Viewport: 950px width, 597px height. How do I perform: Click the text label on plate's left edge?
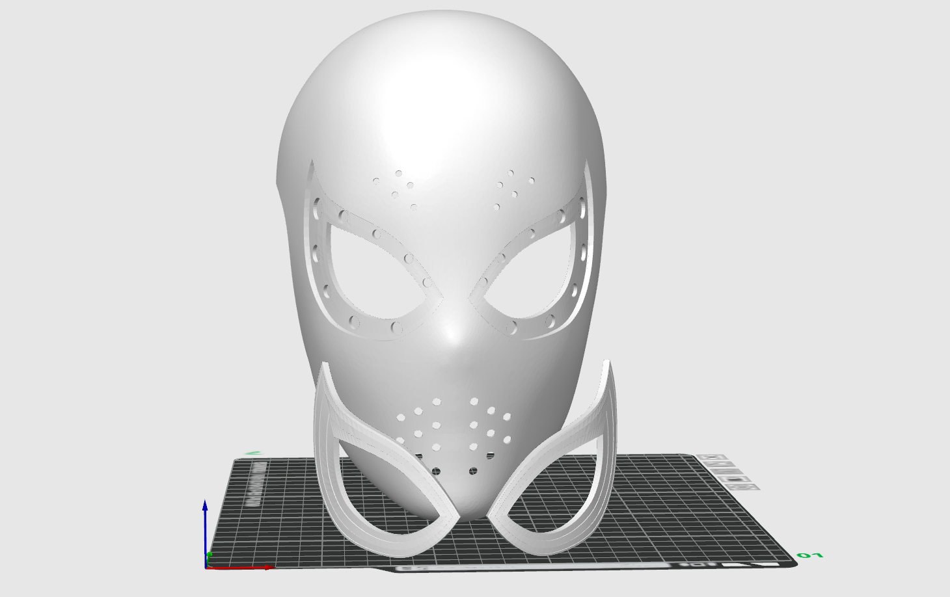click(x=254, y=484)
